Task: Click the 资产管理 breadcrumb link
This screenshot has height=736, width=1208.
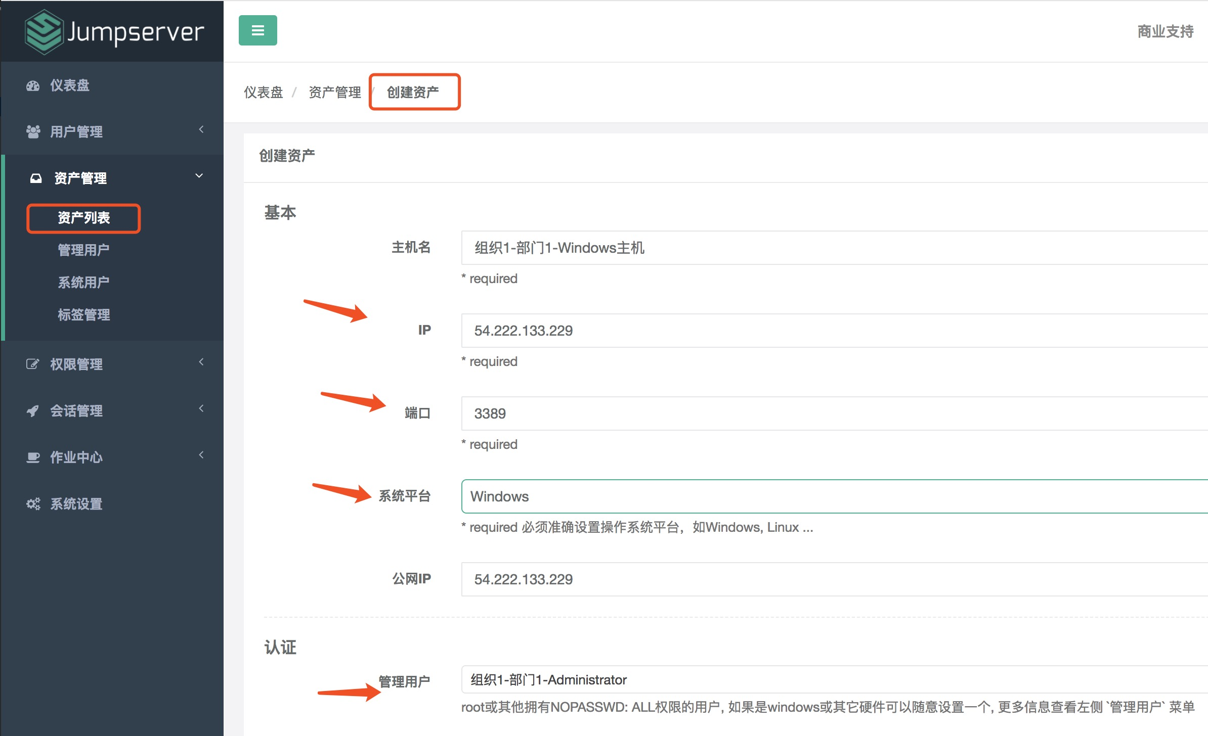Action: [x=334, y=93]
